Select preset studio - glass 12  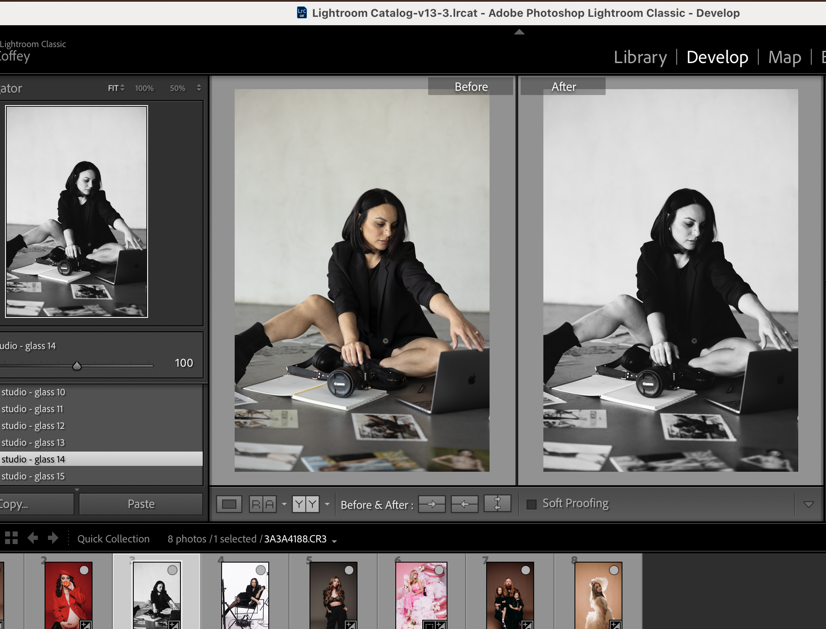coord(33,425)
